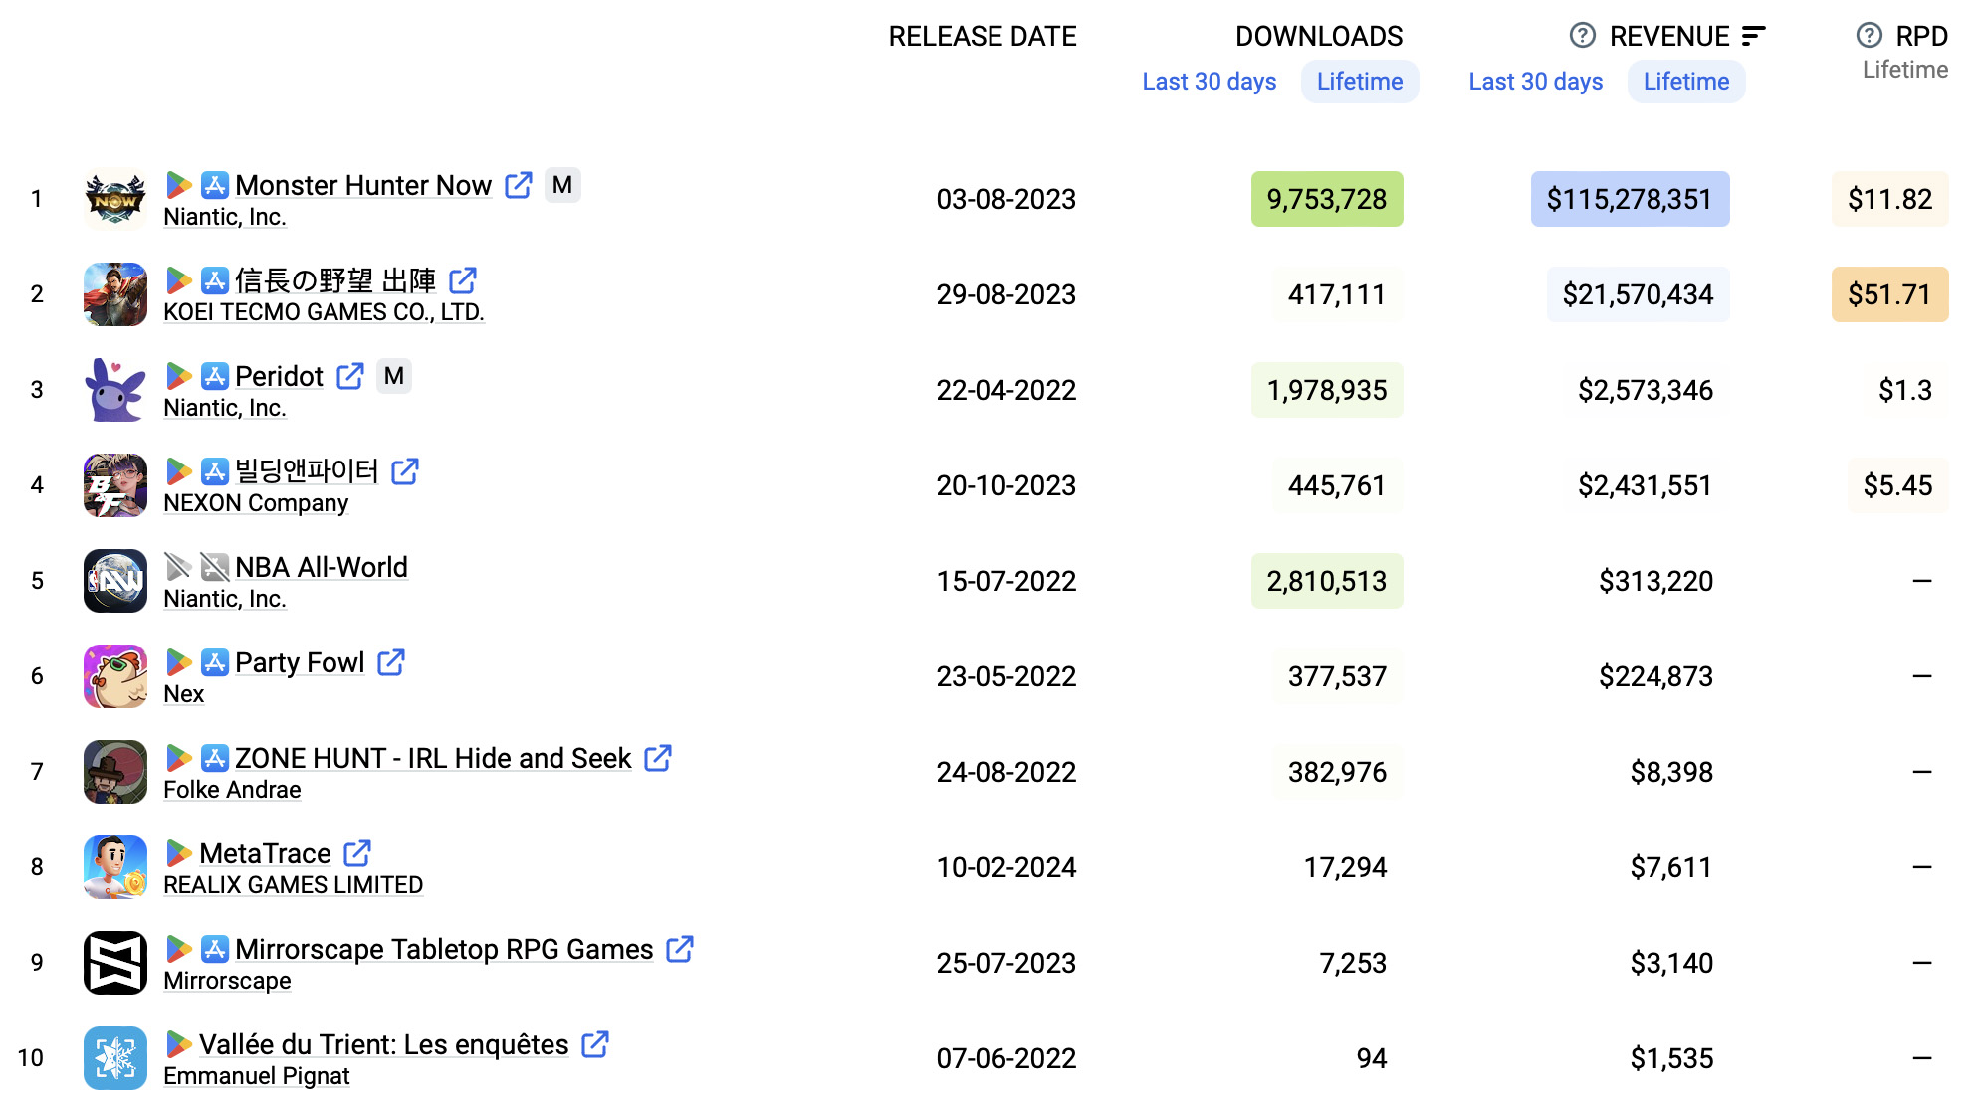Click App Store icon for Party Fowl
This screenshot has width=1983, height=1110.
click(215, 662)
